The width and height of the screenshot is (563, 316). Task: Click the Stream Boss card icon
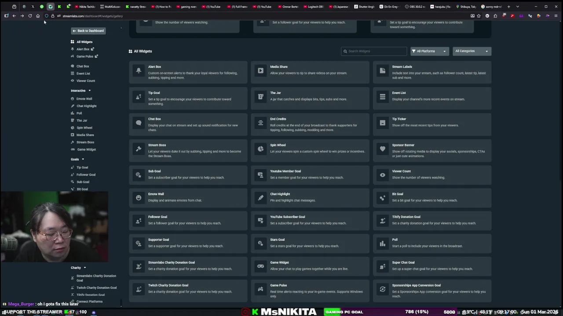(139, 149)
